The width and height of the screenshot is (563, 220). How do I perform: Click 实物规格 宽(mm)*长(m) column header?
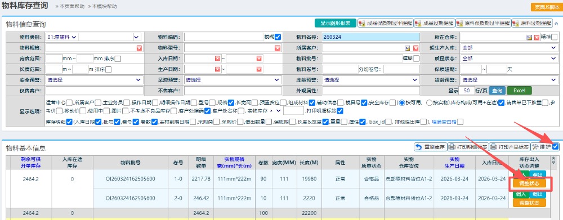[x=234, y=163]
